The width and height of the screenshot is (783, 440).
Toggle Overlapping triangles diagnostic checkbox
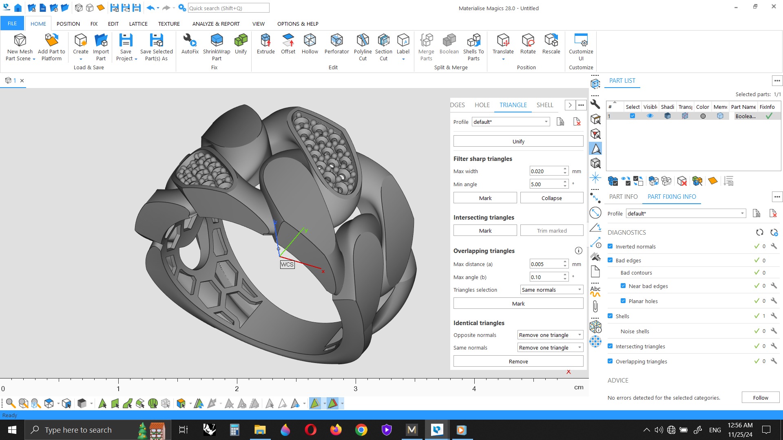coord(610,361)
